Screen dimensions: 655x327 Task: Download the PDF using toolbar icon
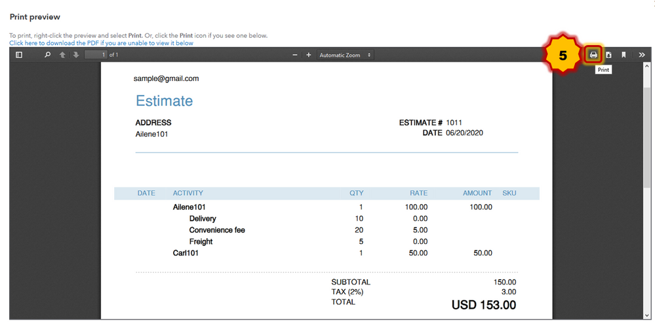pos(608,55)
